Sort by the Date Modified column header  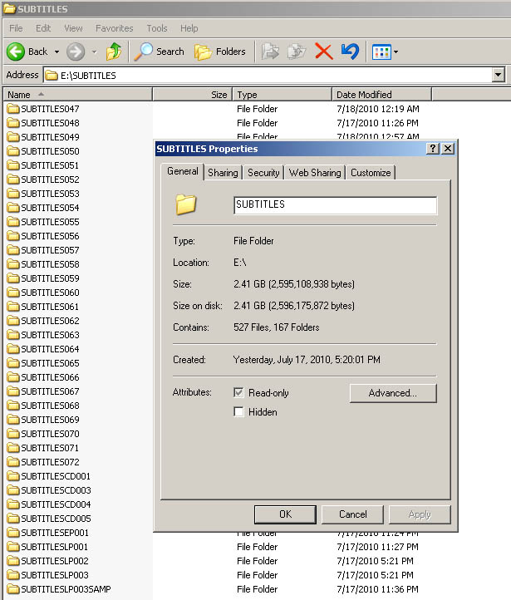click(x=364, y=95)
